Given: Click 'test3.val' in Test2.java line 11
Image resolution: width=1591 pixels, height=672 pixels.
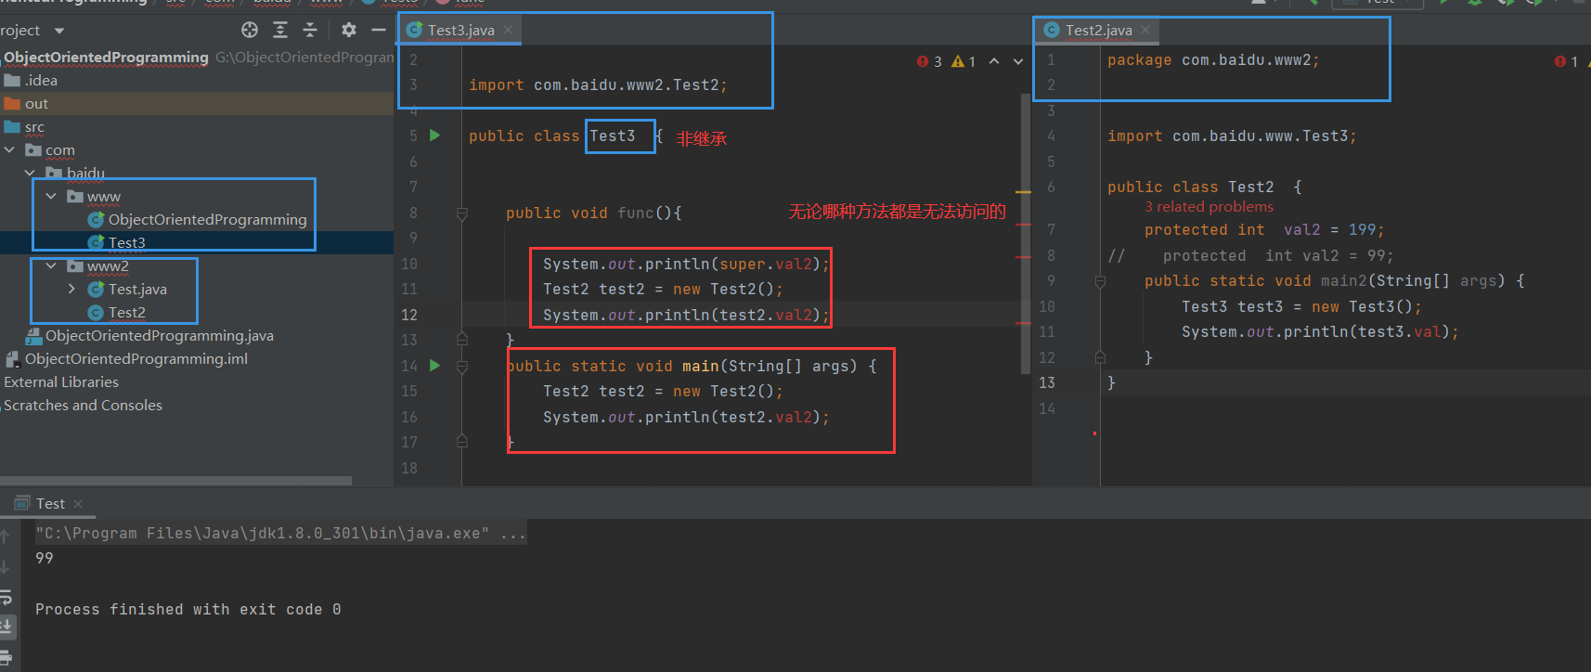Looking at the screenshot, I should (1400, 331).
